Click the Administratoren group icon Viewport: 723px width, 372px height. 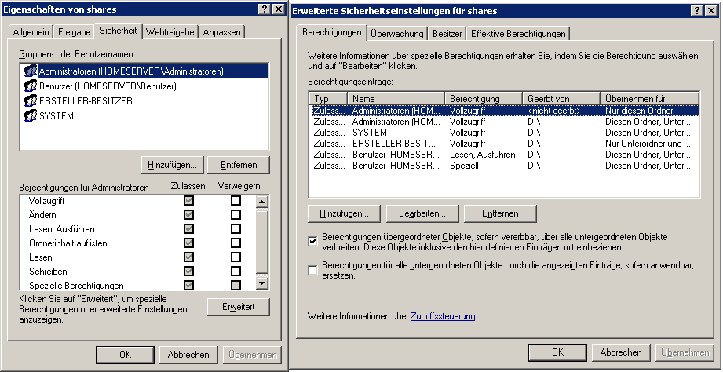(31, 71)
